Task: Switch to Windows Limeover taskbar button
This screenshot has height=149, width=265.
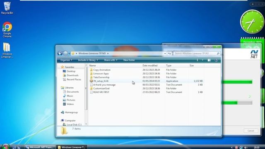Action: 72,147
